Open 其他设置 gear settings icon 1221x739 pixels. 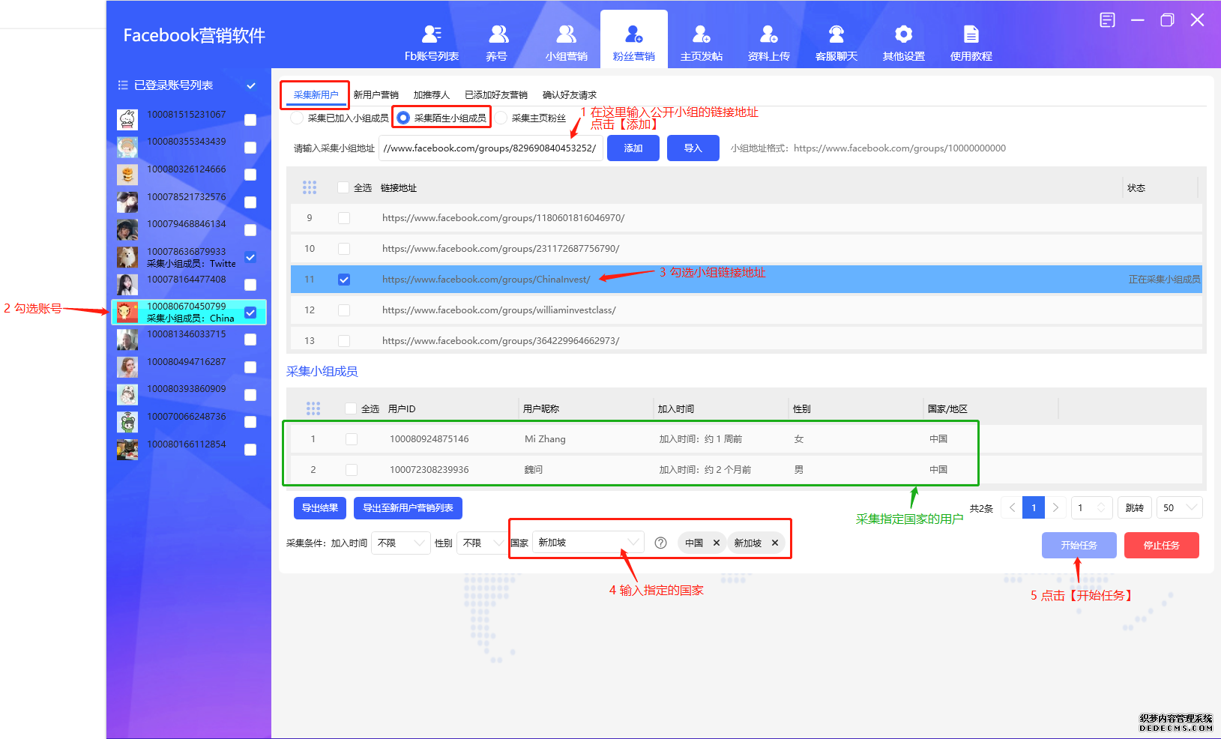tap(903, 34)
